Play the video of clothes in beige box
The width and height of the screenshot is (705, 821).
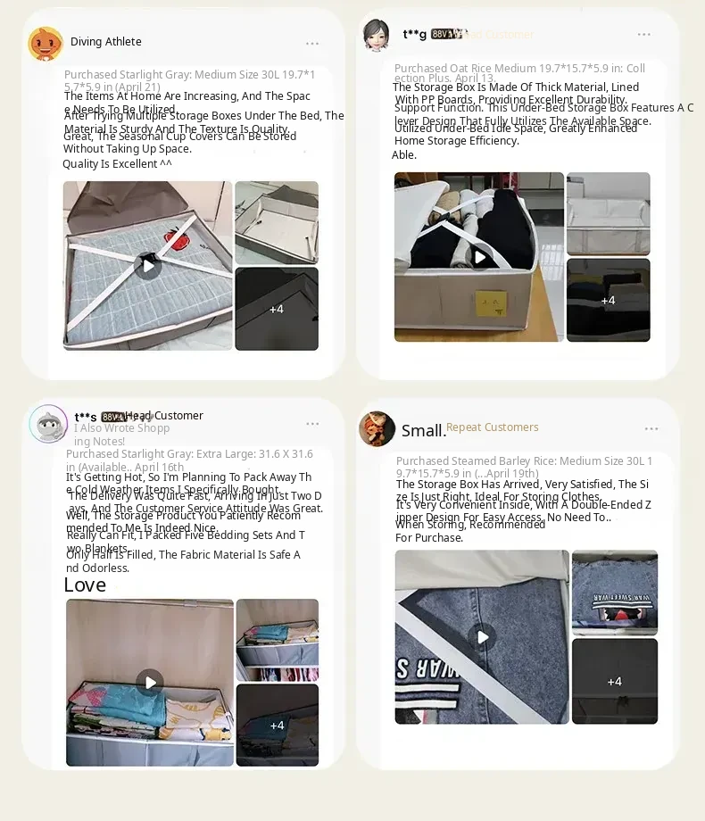479,257
